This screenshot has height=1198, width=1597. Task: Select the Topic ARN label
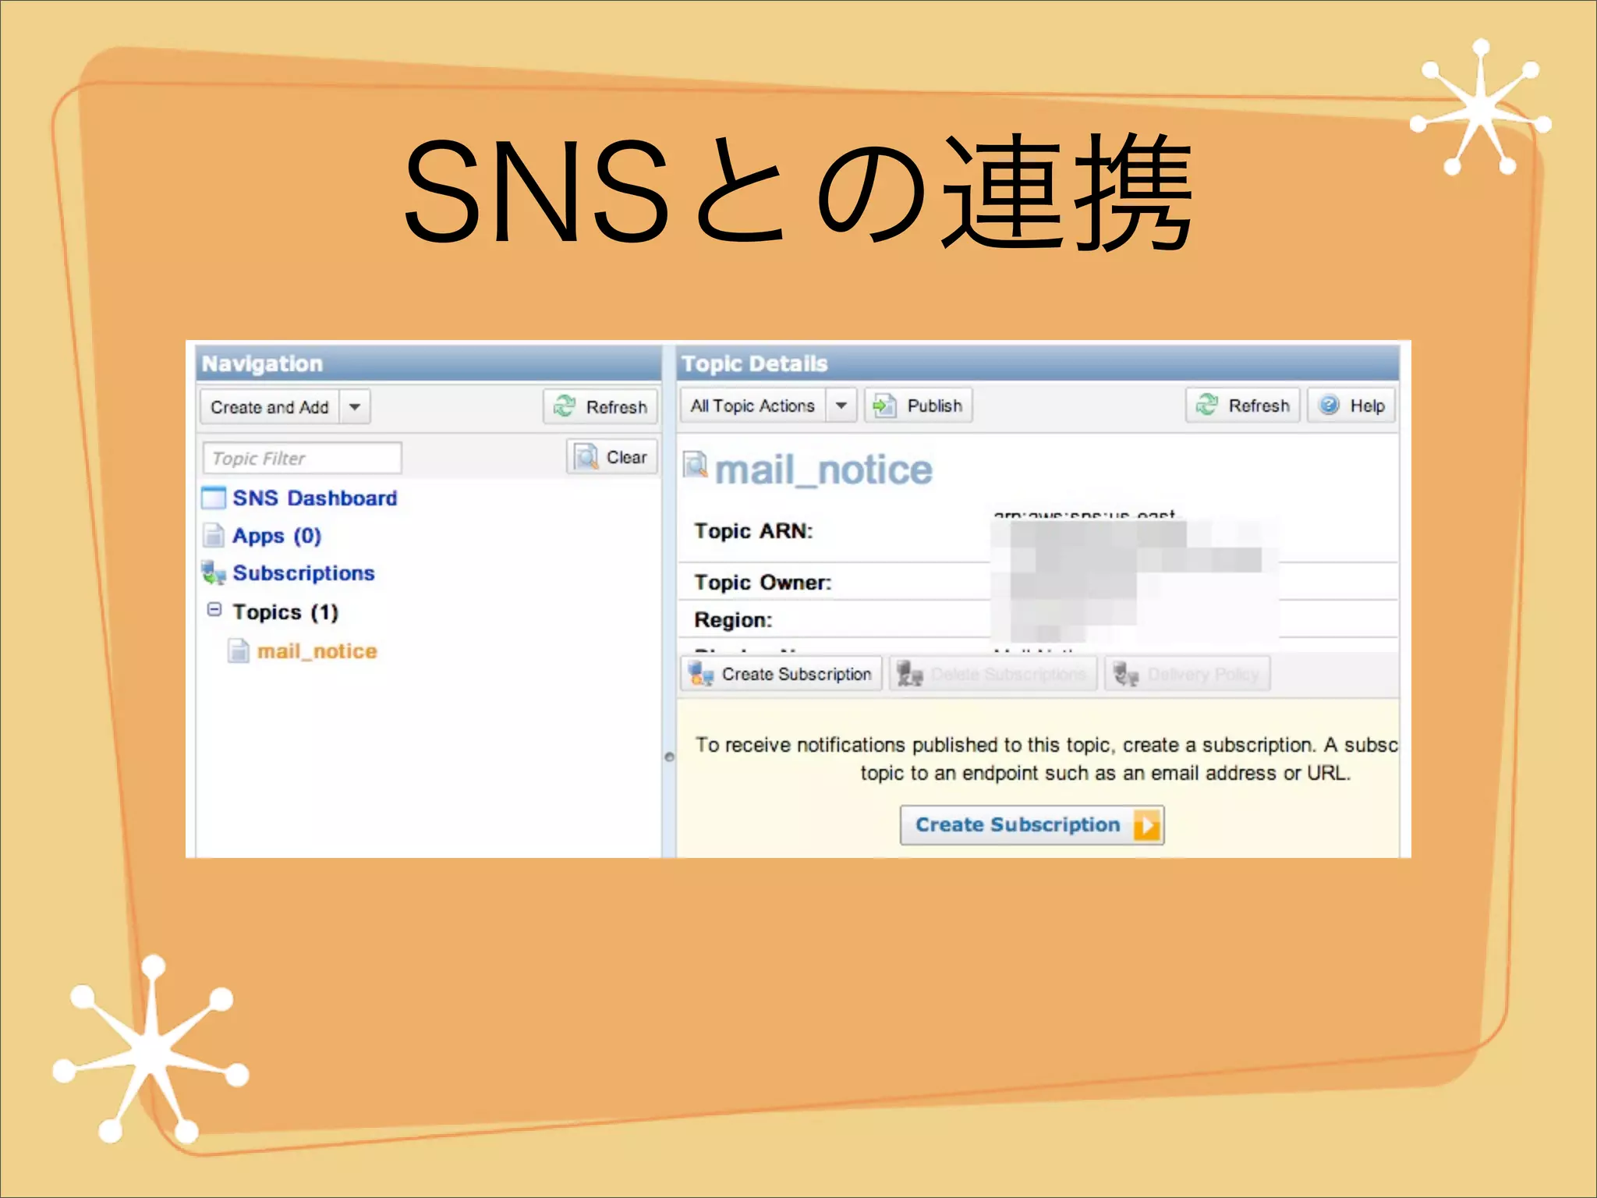coord(753,531)
